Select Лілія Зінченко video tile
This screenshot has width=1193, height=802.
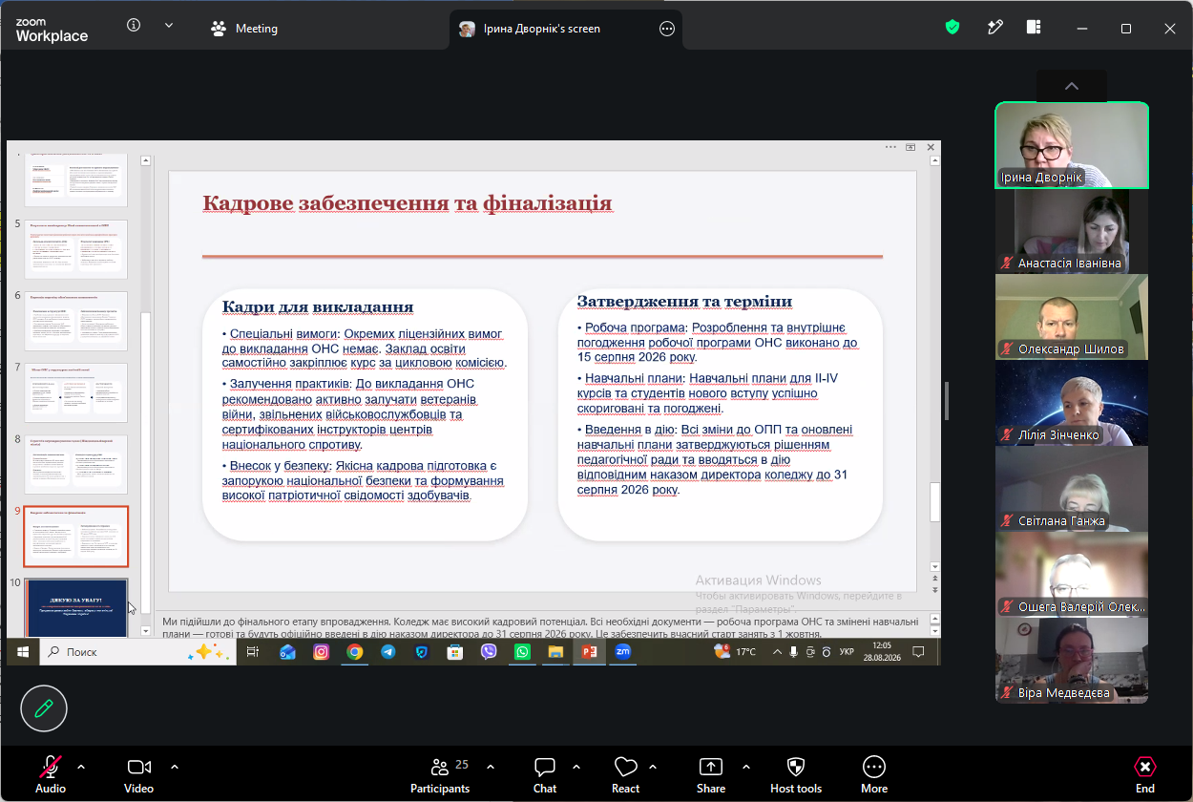coord(1072,403)
